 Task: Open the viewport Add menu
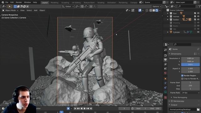[35, 10]
